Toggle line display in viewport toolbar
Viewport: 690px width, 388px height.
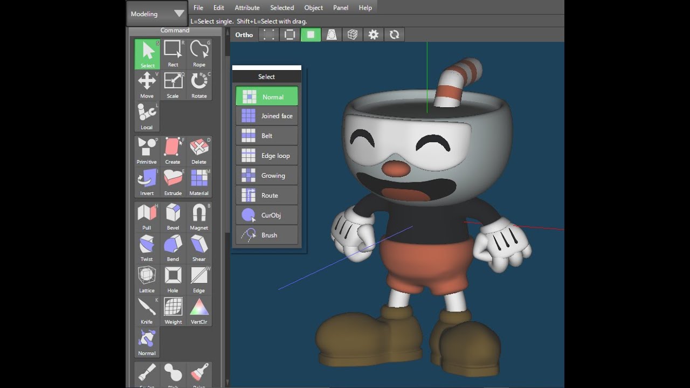290,34
